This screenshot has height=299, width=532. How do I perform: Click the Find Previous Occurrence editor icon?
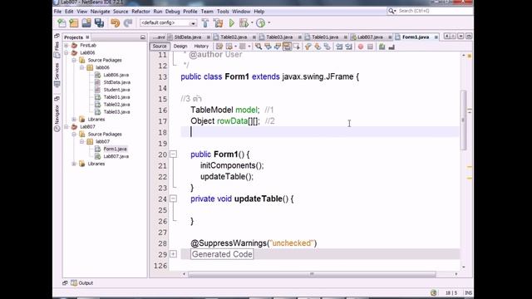pyautogui.click(x=268, y=47)
